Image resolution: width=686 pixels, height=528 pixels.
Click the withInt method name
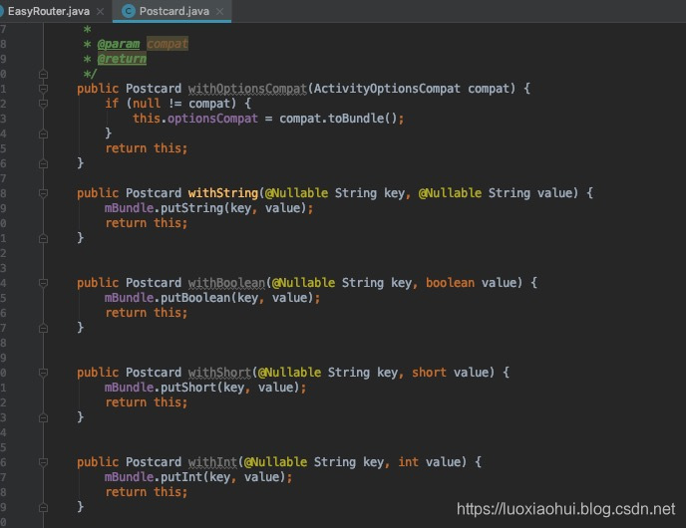(212, 462)
